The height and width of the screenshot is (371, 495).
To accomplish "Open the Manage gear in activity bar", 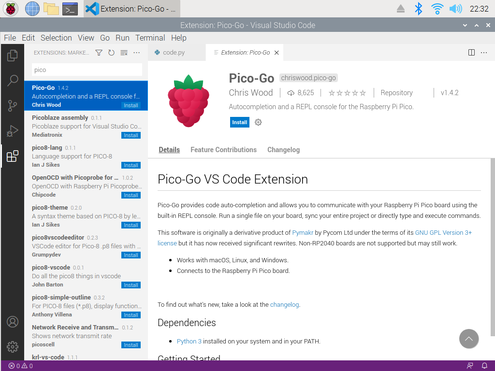I will pos(12,347).
